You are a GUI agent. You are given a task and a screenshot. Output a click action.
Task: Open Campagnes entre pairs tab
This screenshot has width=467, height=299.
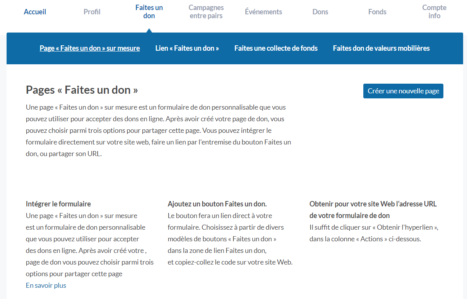tap(206, 12)
